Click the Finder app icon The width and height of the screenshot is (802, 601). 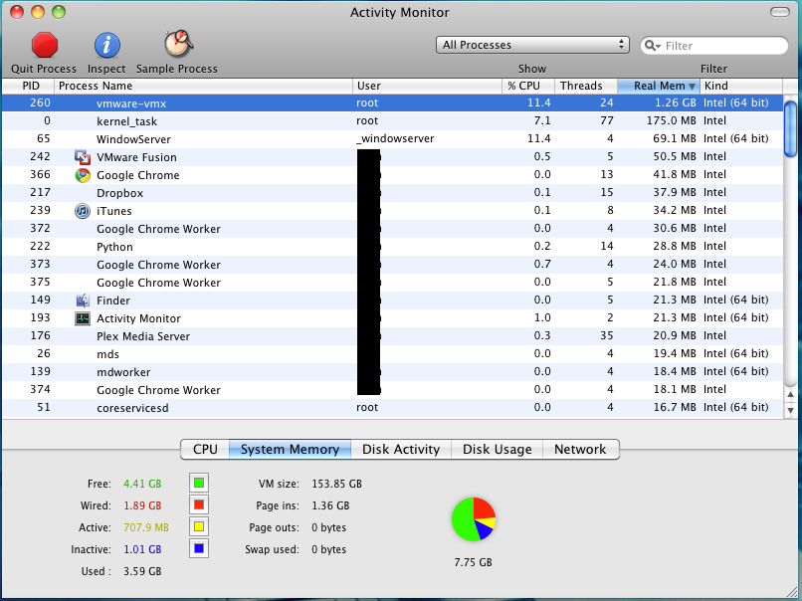[x=83, y=300]
